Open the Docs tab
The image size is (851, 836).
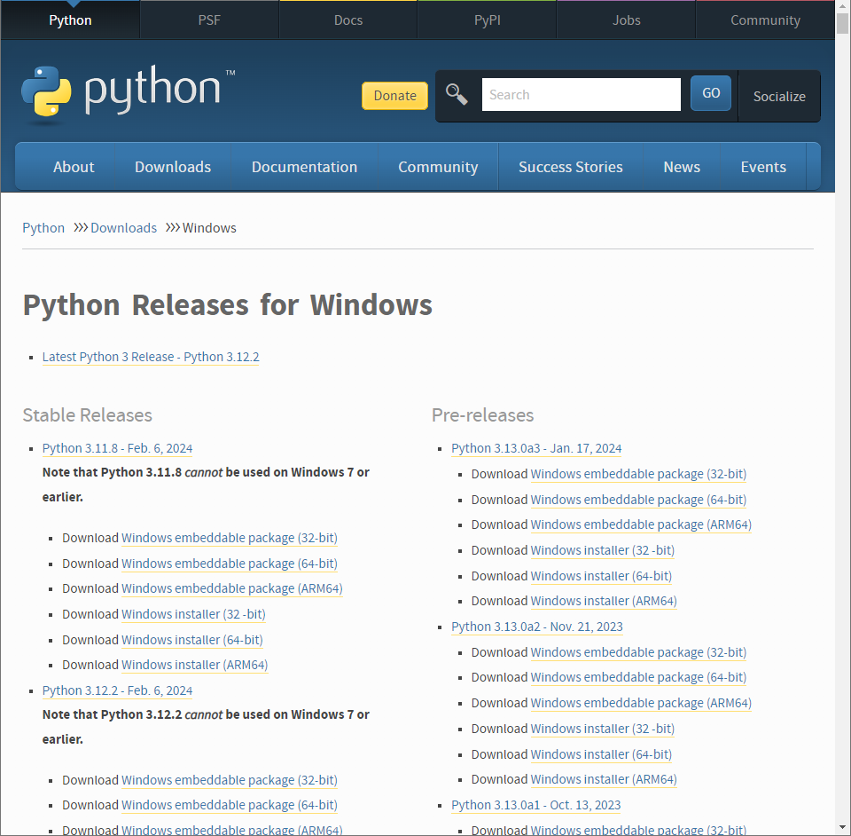coord(347,20)
